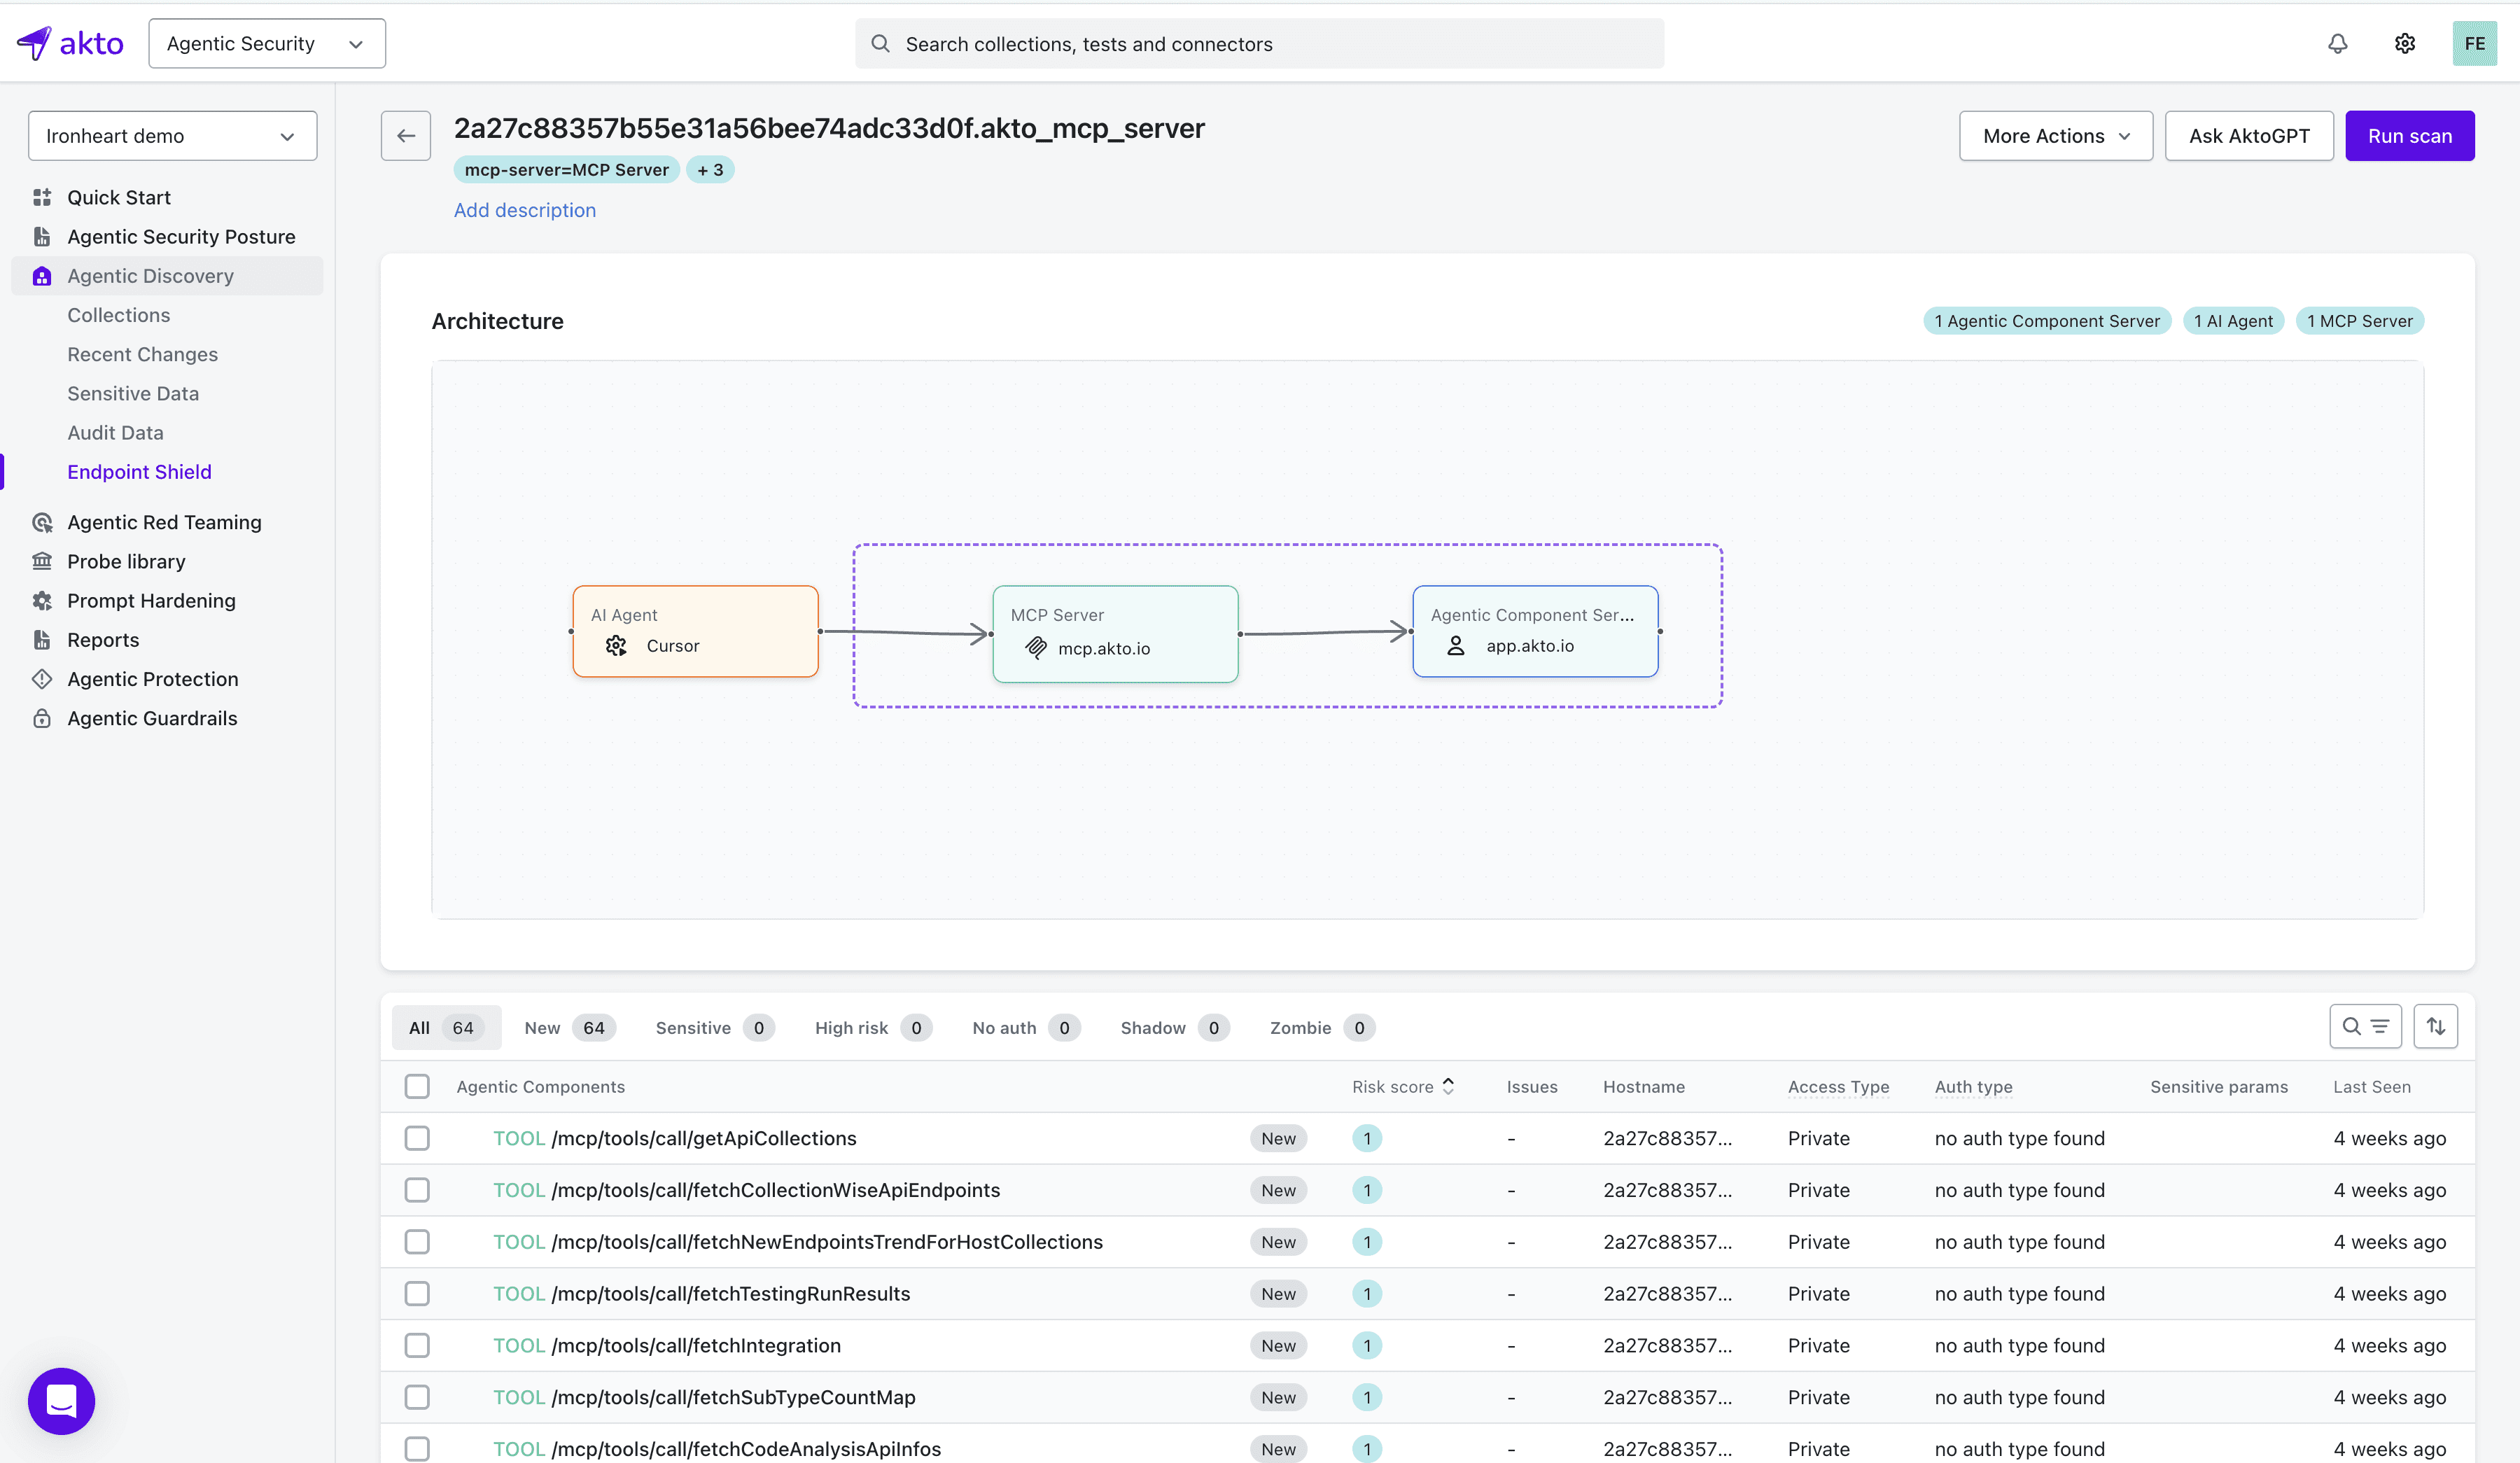Click the Agentic Guardrails lock icon
Image resolution: width=2520 pixels, height=1463 pixels.
pos(42,718)
